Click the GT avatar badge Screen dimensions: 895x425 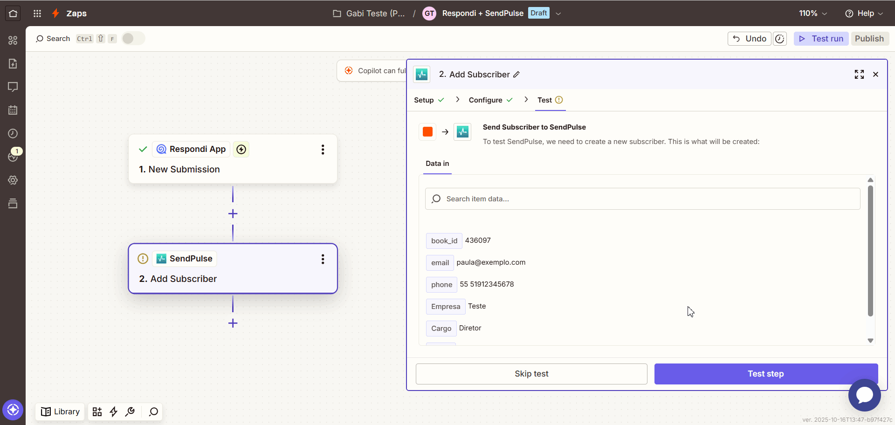tap(429, 14)
